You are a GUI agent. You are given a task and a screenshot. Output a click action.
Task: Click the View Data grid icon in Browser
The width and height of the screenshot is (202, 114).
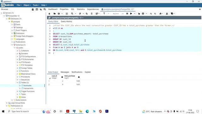(37, 9)
